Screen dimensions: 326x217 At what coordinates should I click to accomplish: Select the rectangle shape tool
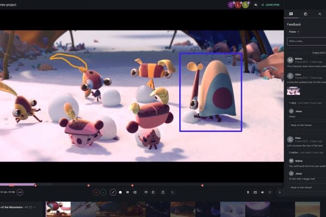[128, 192]
